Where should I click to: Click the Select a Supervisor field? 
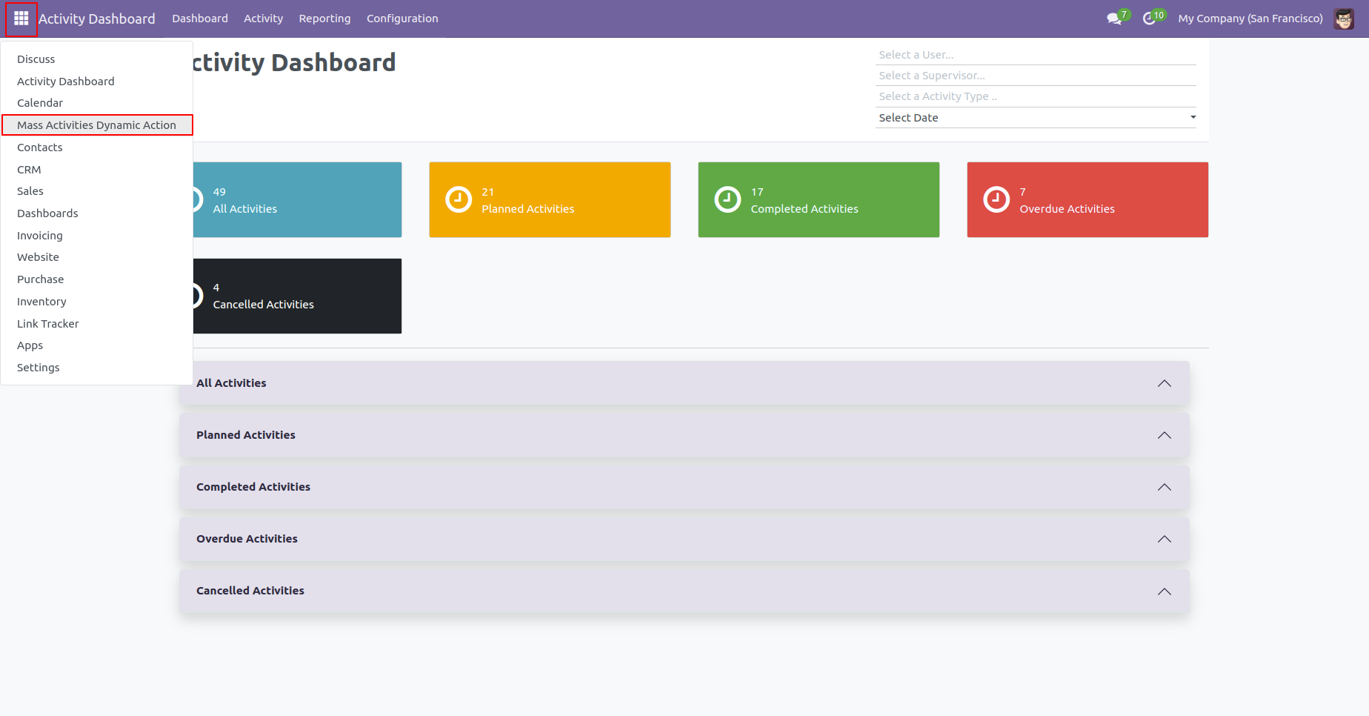1036,76
